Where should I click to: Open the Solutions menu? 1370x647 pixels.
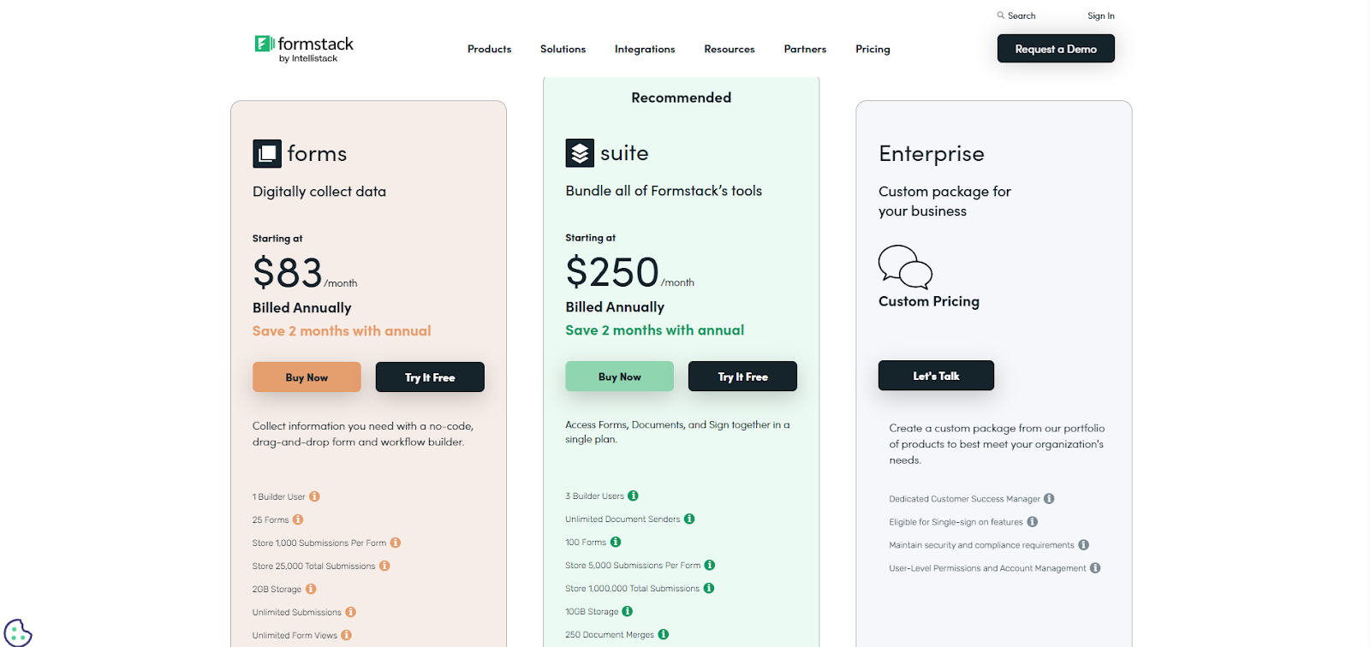click(563, 49)
